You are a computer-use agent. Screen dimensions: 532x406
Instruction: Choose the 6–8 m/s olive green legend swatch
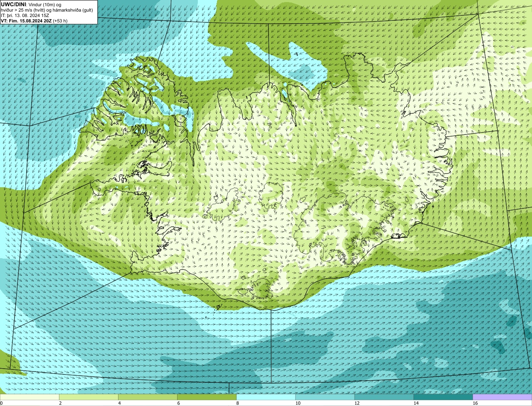click(207, 397)
